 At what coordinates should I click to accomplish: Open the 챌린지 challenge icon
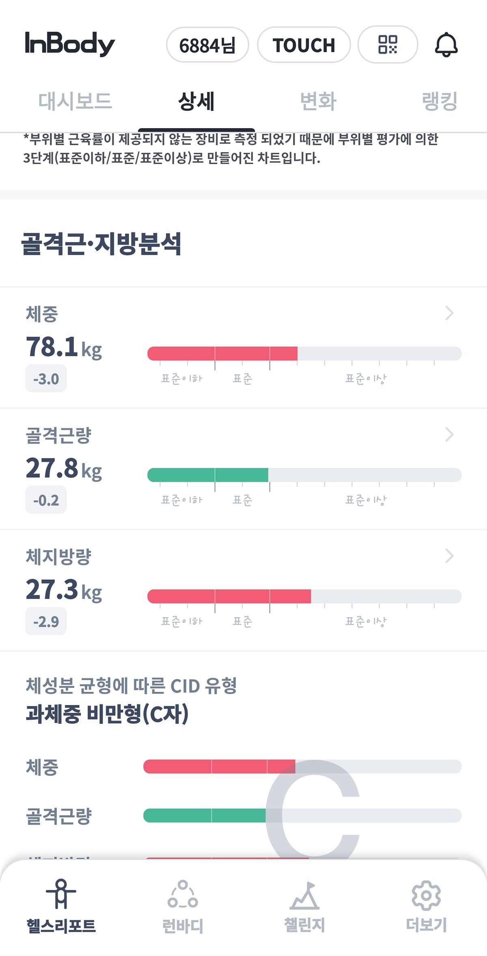click(x=304, y=896)
